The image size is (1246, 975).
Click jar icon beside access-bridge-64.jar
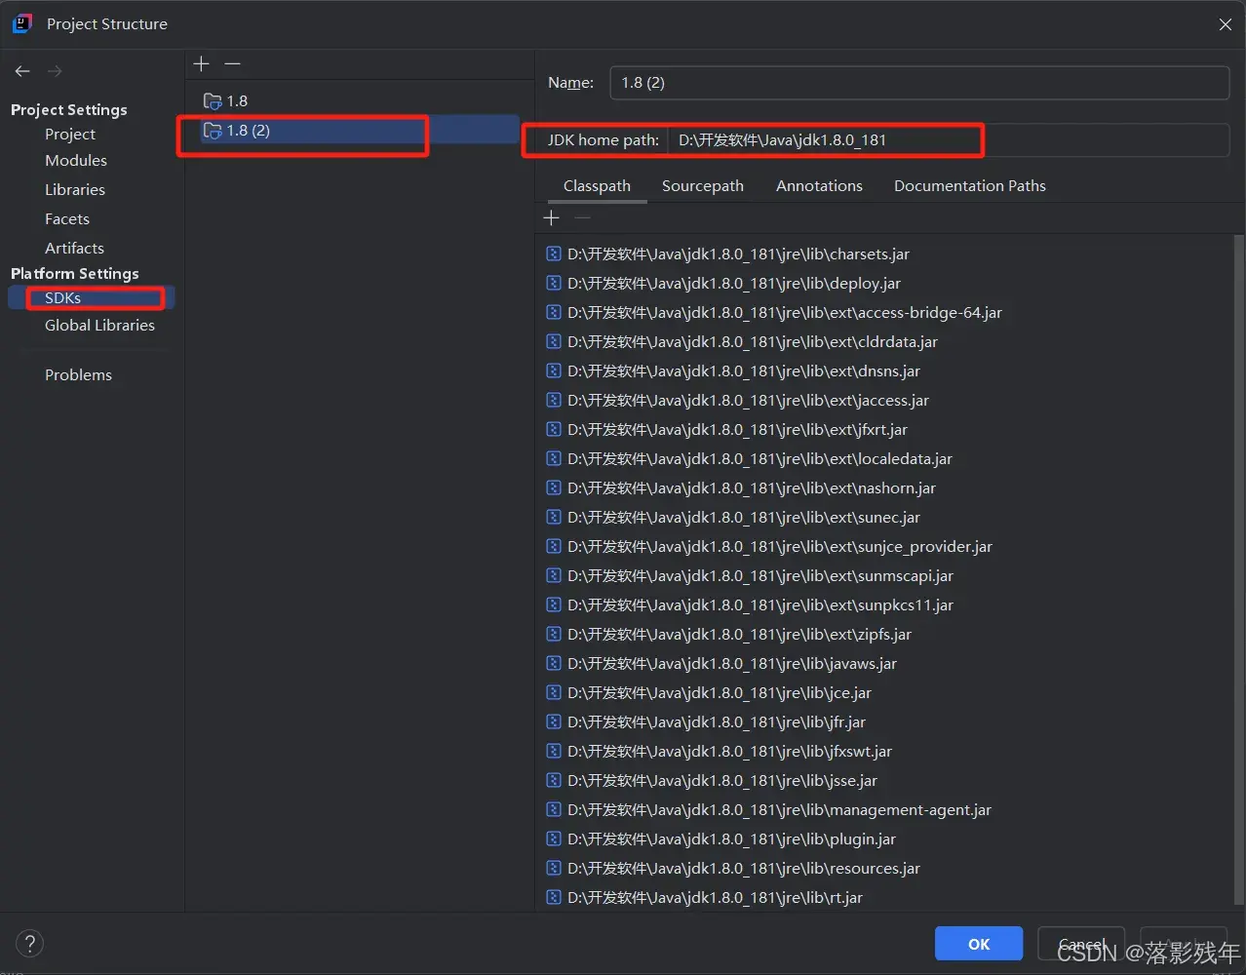[553, 313]
